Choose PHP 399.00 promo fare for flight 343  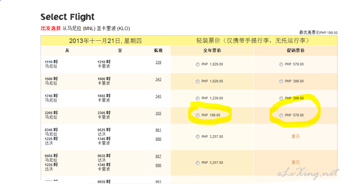pyautogui.click(x=281, y=81)
